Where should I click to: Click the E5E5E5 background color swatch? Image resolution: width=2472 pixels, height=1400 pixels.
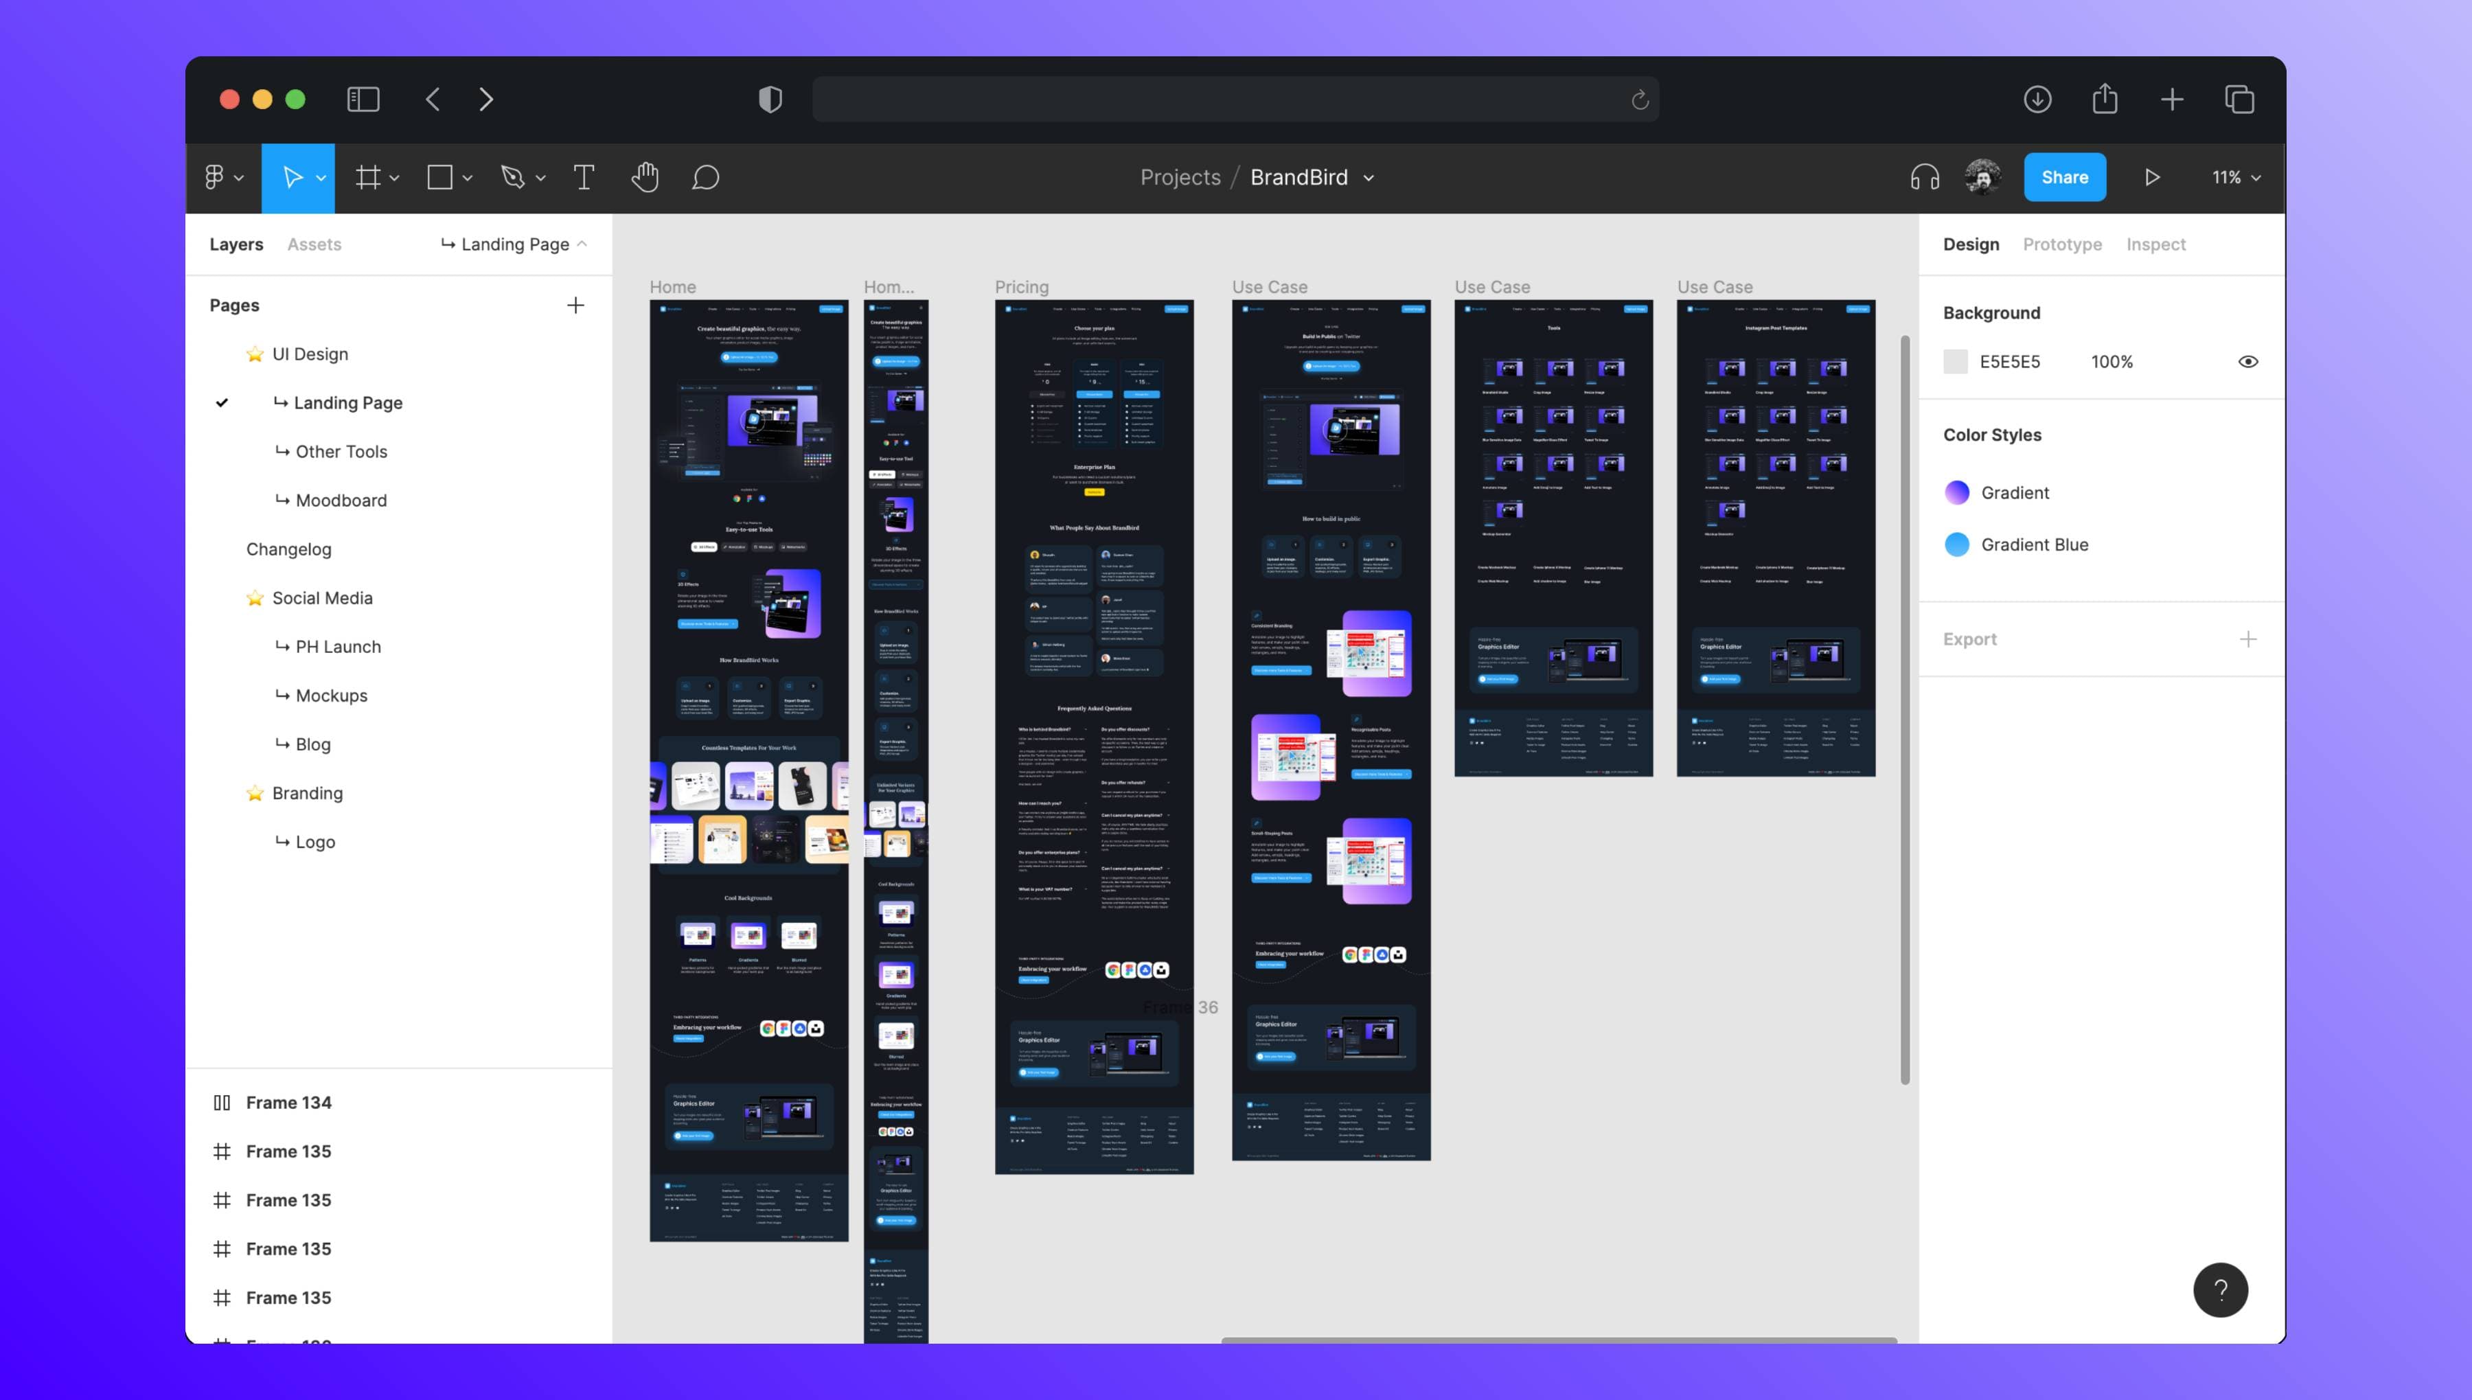[1955, 362]
